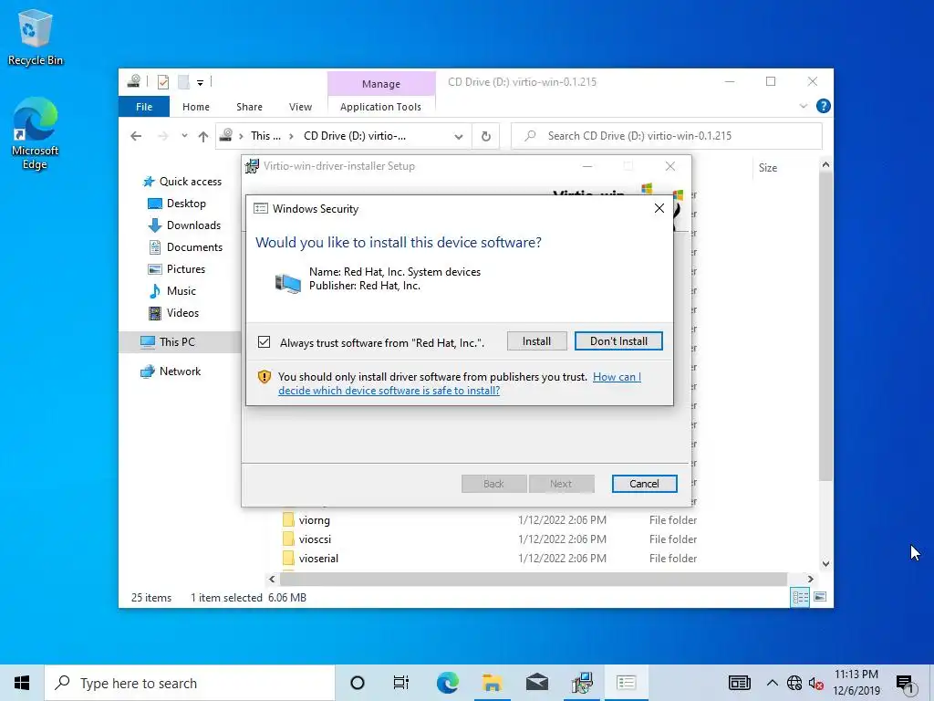The width and height of the screenshot is (934, 701).
Task: Toggle Always trust Red Hat software checkbox
Action: tap(264, 342)
